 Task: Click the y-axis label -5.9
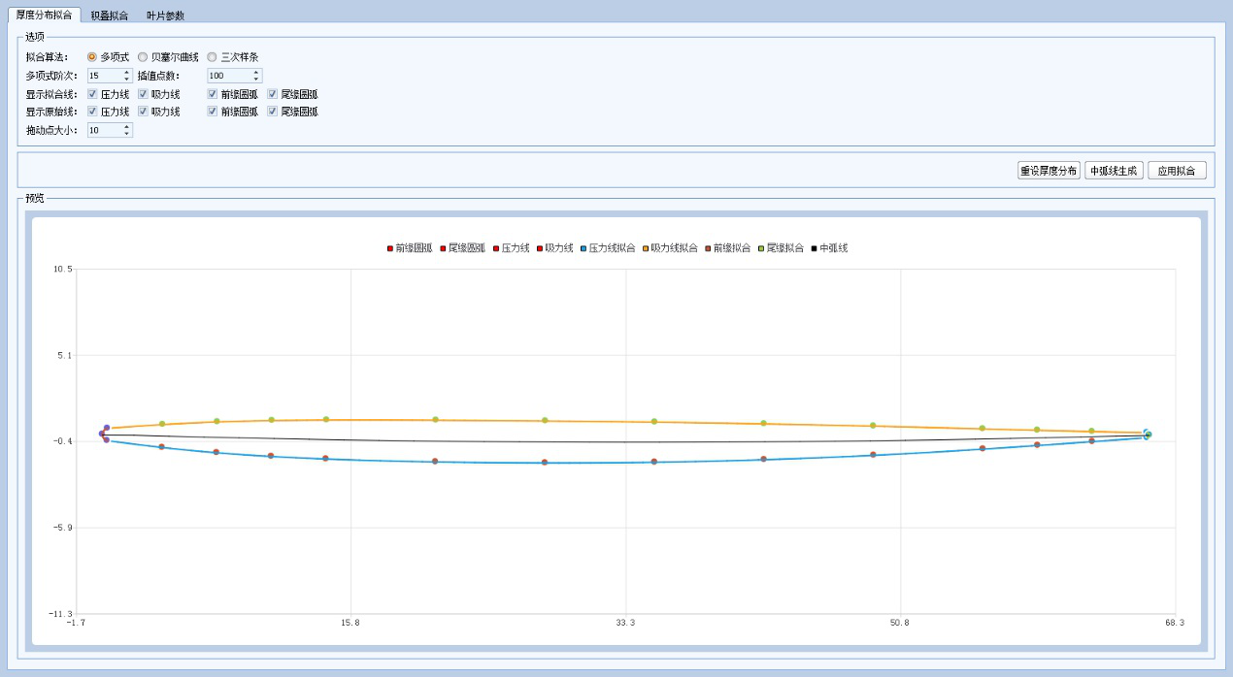(62, 528)
